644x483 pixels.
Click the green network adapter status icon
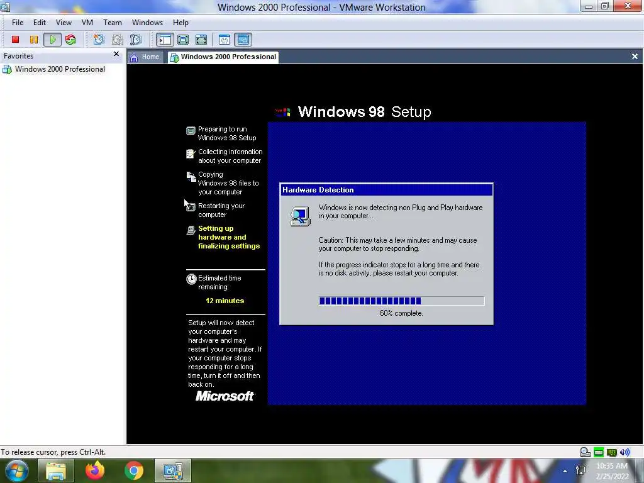click(x=599, y=452)
